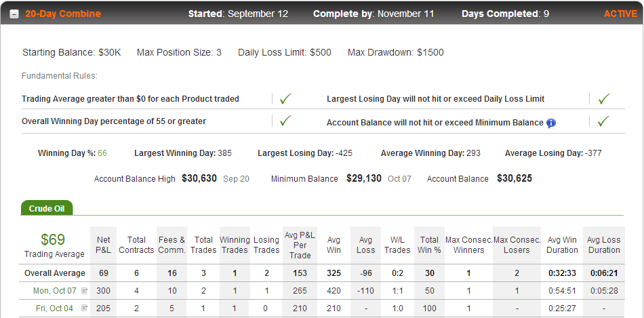Screen dimensions: 644x318
Task: Click the $69 Trading Average value
Action: coord(53,240)
